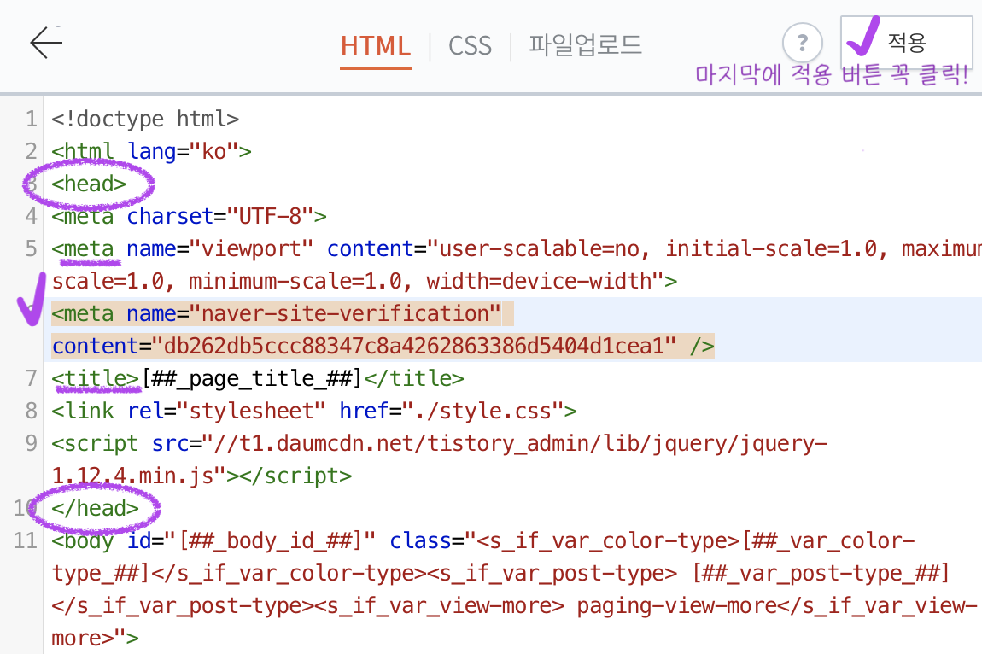Screen dimensions: 982x654
Task: Click line number 1 in gutter
Action: click(32, 119)
